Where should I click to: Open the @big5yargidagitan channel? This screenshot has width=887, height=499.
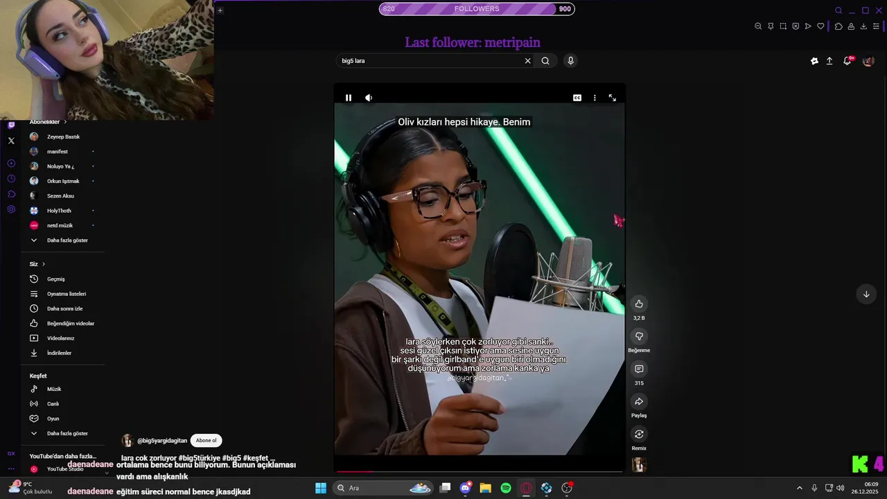click(162, 441)
